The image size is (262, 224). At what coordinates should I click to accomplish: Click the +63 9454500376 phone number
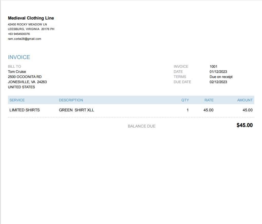click(x=19, y=34)
